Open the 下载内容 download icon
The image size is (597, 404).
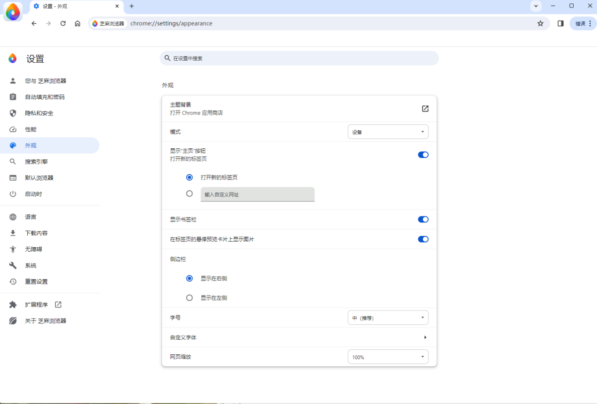pos(12,232)
